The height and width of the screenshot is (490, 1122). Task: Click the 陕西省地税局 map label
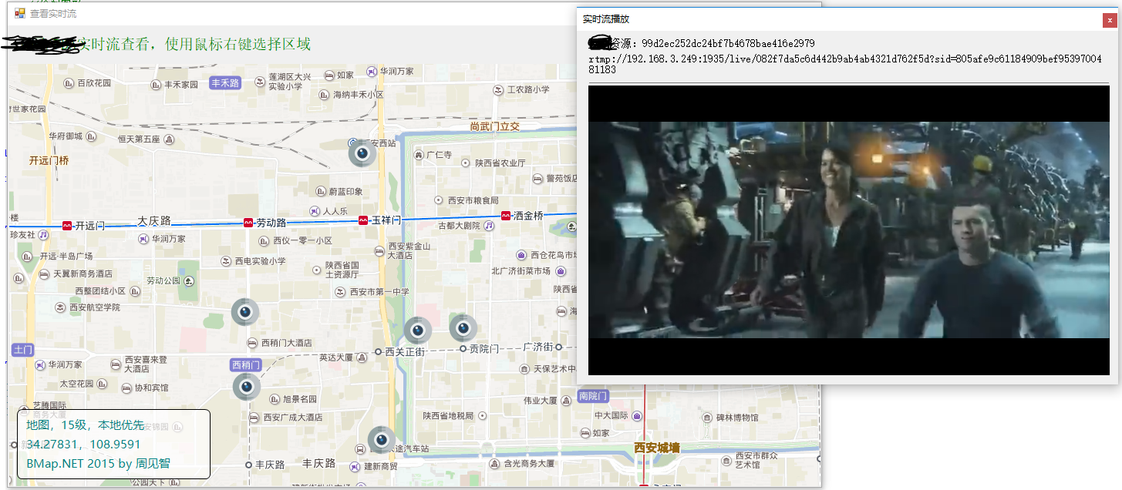(x=448, y=416)
